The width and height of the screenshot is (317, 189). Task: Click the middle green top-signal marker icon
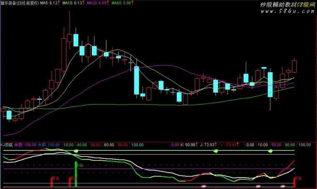click(x=215, y=151)
